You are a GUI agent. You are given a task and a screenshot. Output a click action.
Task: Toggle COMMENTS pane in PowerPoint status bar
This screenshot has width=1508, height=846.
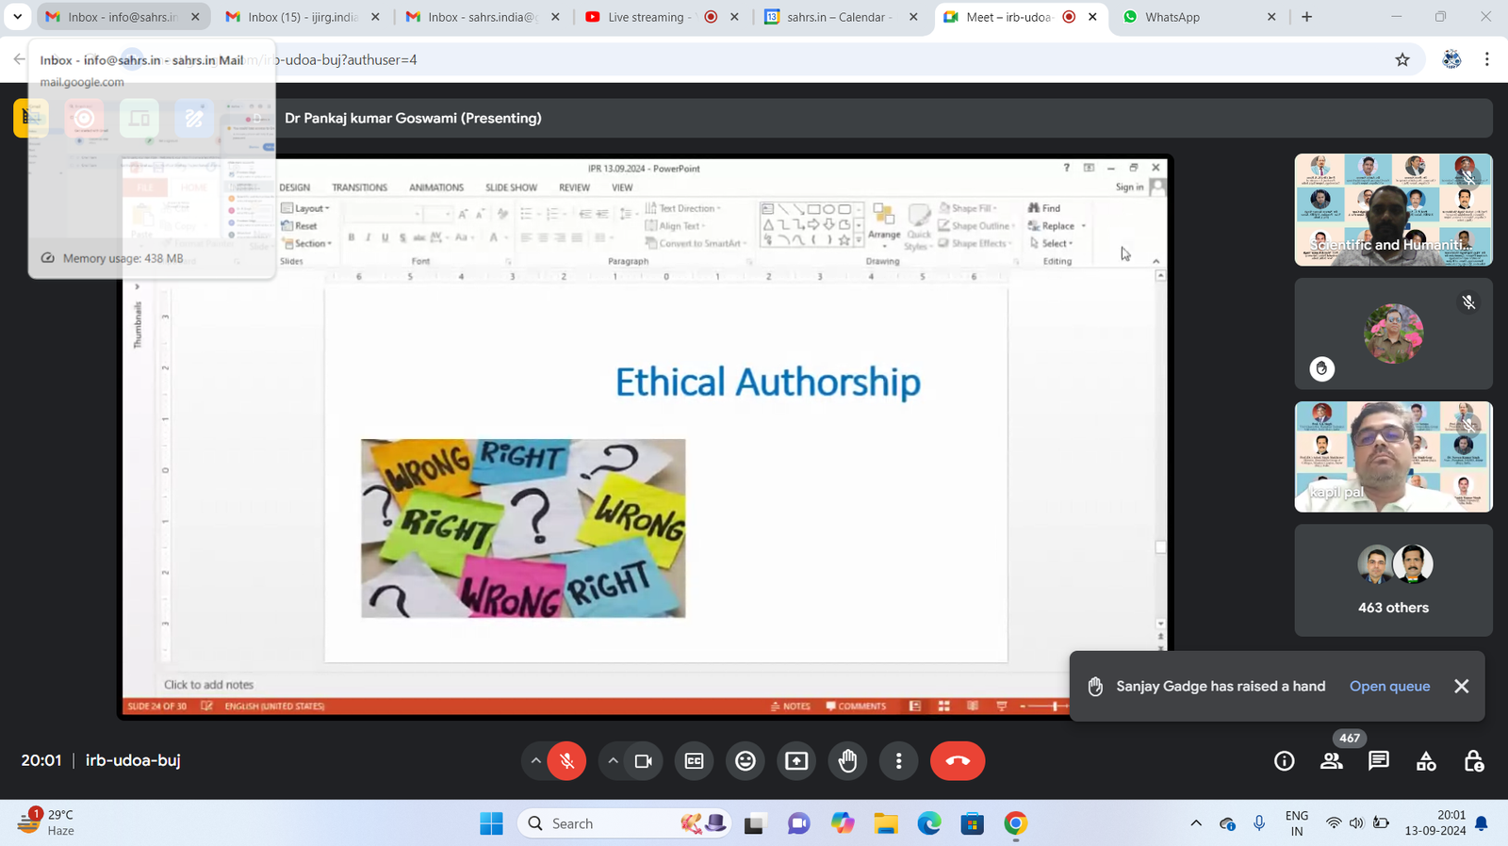[856, 706]
